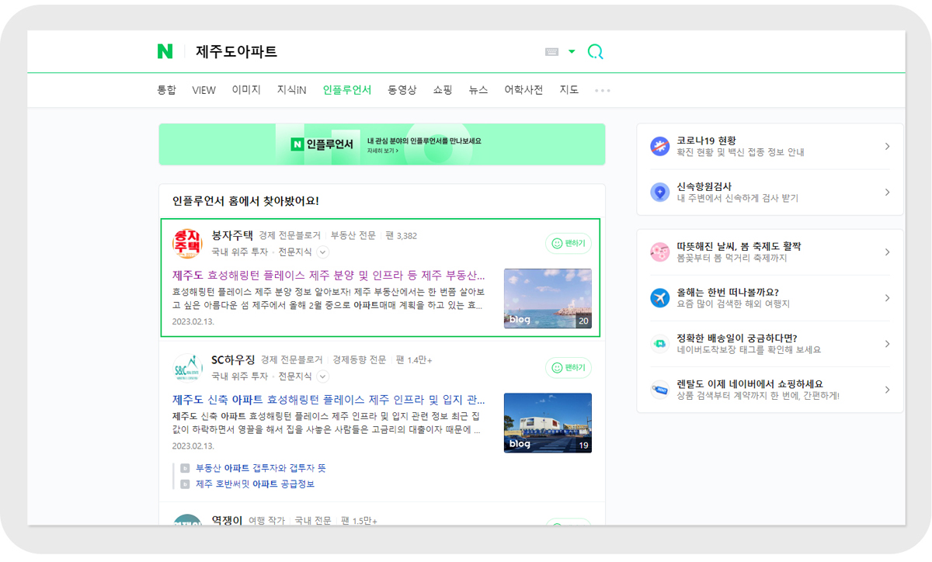Click the 봉자주택 influencer name
932x562 pixels.
pyautogui.click(x=232, y=235)
